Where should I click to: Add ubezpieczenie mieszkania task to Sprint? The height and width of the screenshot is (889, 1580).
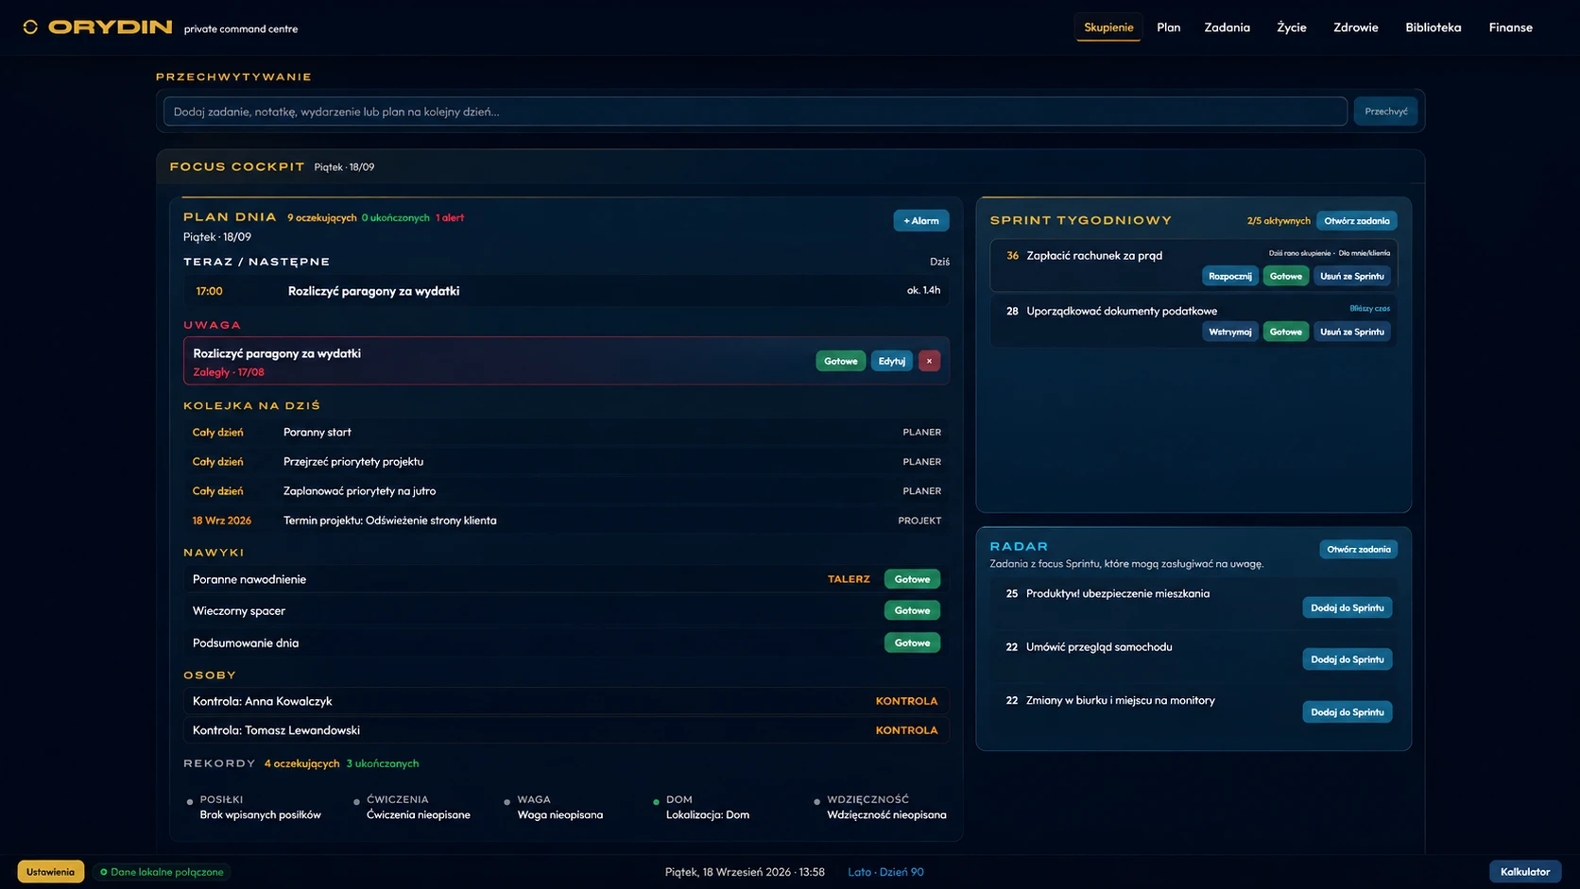click(1347, 607)
